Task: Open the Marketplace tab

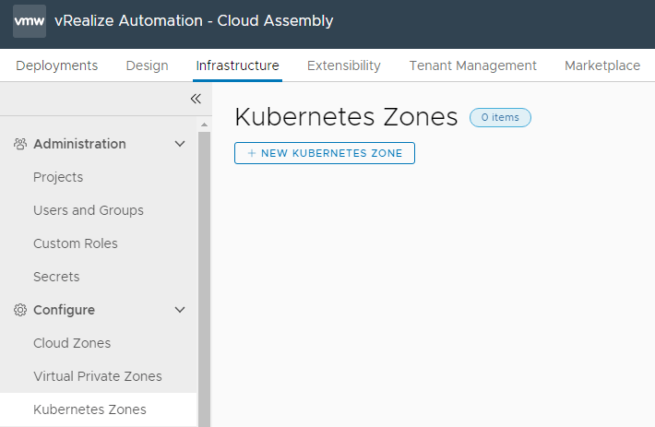Action: click(602, 65)
